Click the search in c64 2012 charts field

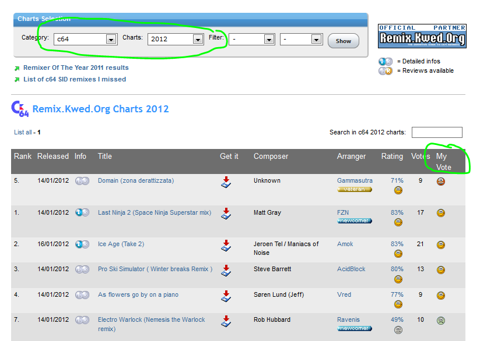coord(436,133)
